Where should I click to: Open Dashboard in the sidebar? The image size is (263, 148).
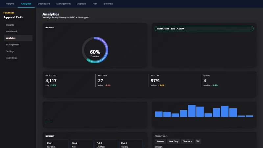[x=18, y=31]
